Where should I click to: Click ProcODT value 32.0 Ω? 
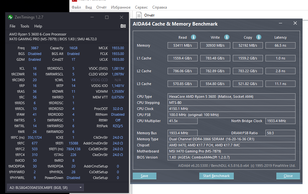[118, 109]
